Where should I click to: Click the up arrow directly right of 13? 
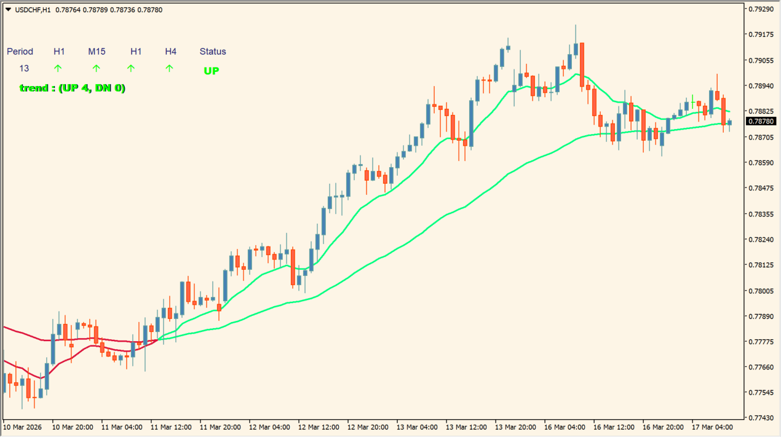pyautogui.click(x=58, y=68)
